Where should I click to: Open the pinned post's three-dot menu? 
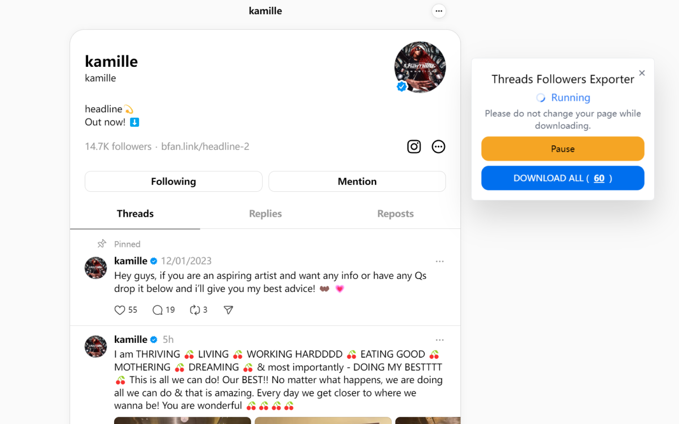click(440, 261)
